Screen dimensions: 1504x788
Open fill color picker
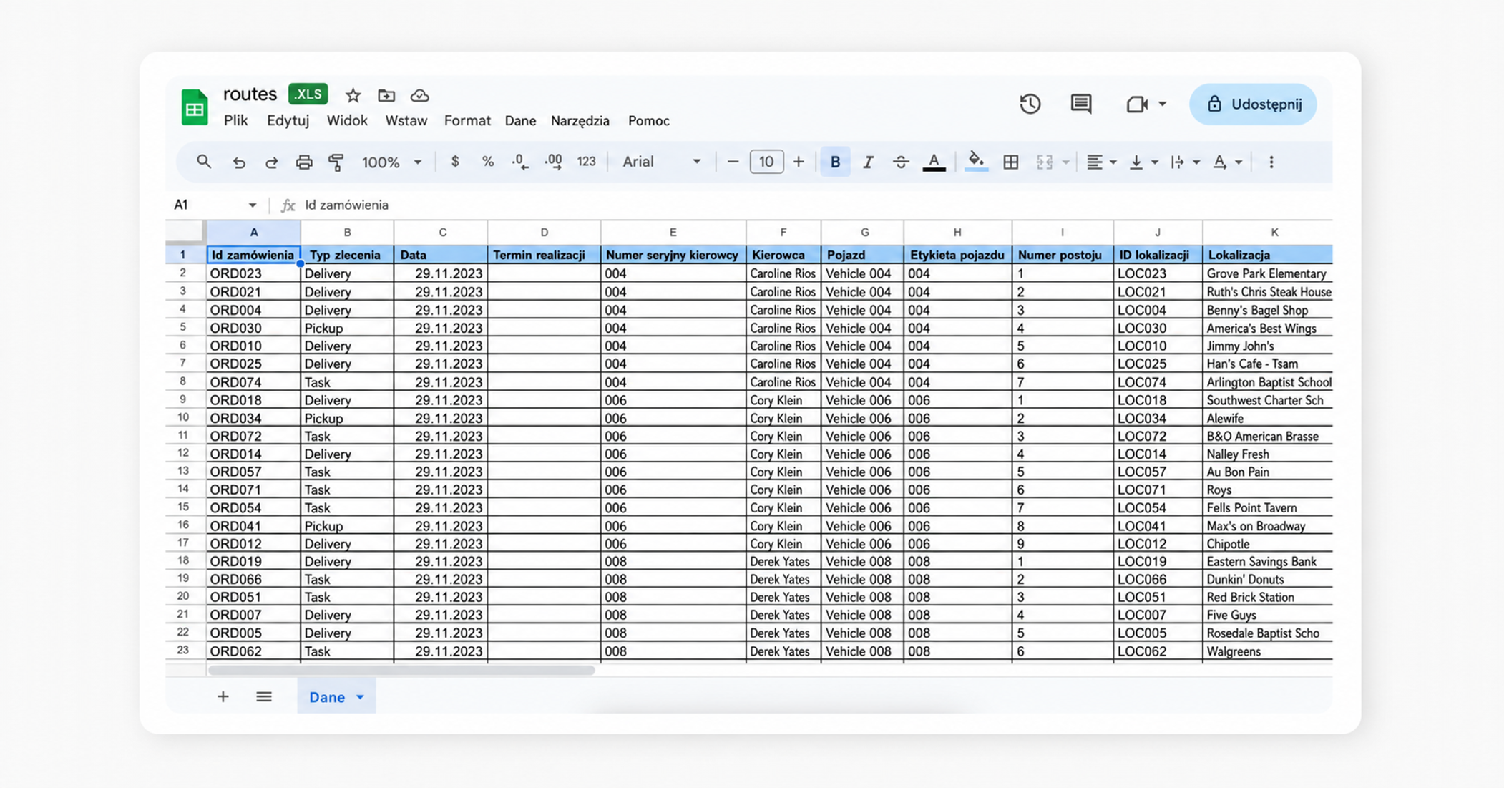click(976, 162)
